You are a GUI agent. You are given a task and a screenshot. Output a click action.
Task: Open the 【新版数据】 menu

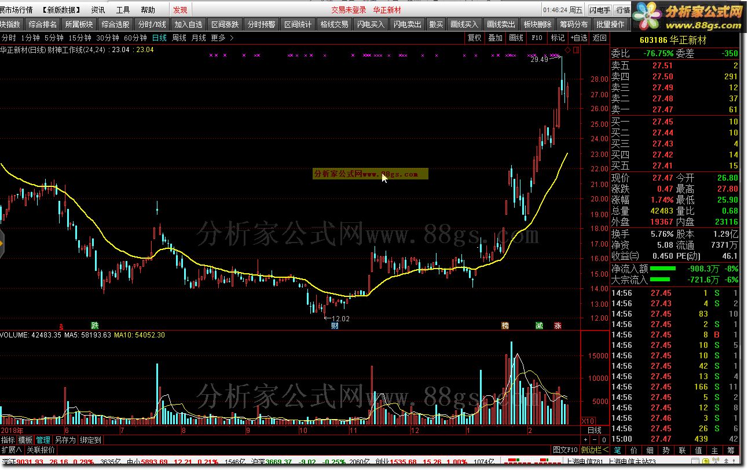tap(62, 10)
